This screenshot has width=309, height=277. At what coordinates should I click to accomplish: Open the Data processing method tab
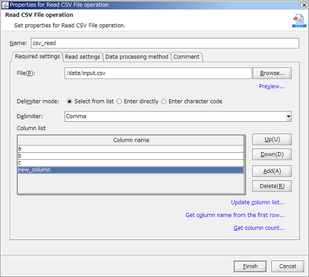click(x=136, y=57)
